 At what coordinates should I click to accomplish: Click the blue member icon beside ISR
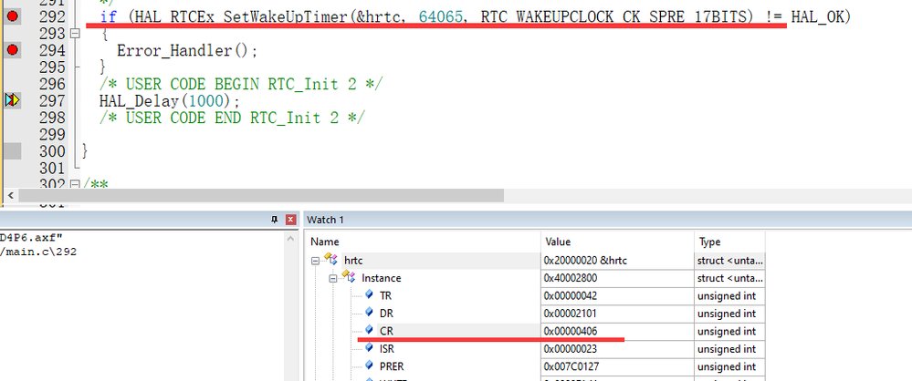(369, 348)
